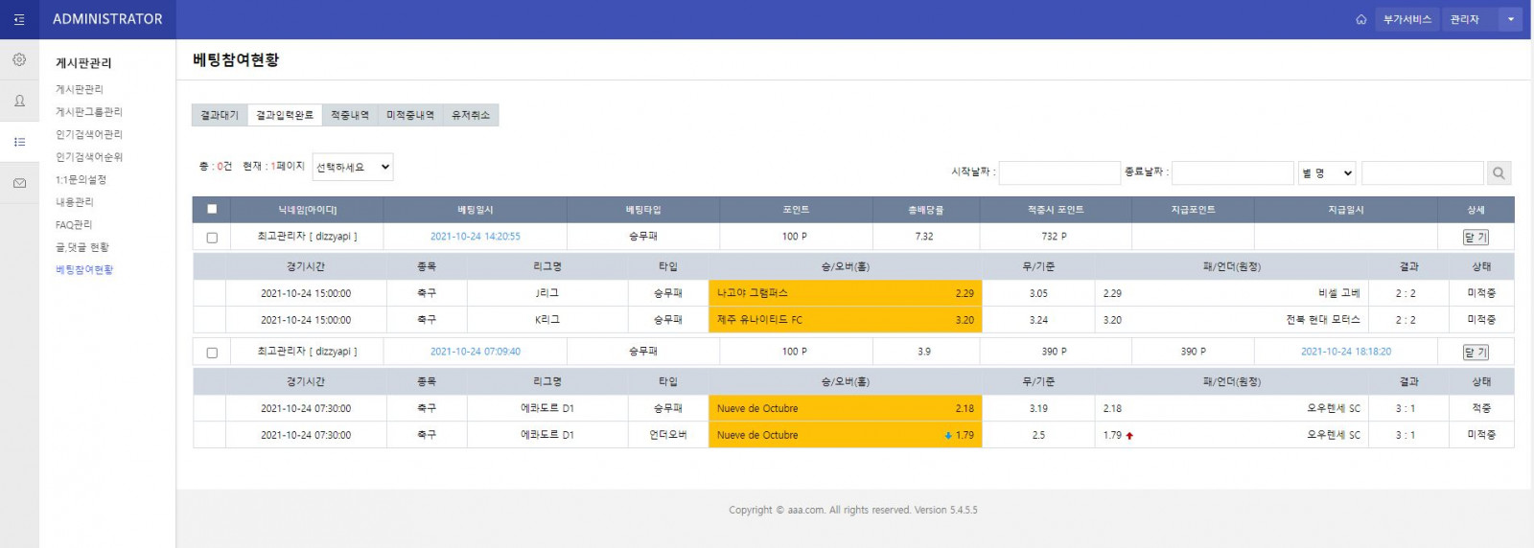The image size is (1534, 548).
Task: Open the mail envelope sidebar icon
Action: [x=19, y=183]
